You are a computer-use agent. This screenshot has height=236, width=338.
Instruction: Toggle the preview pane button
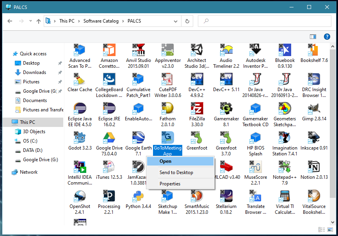(313, 37)
